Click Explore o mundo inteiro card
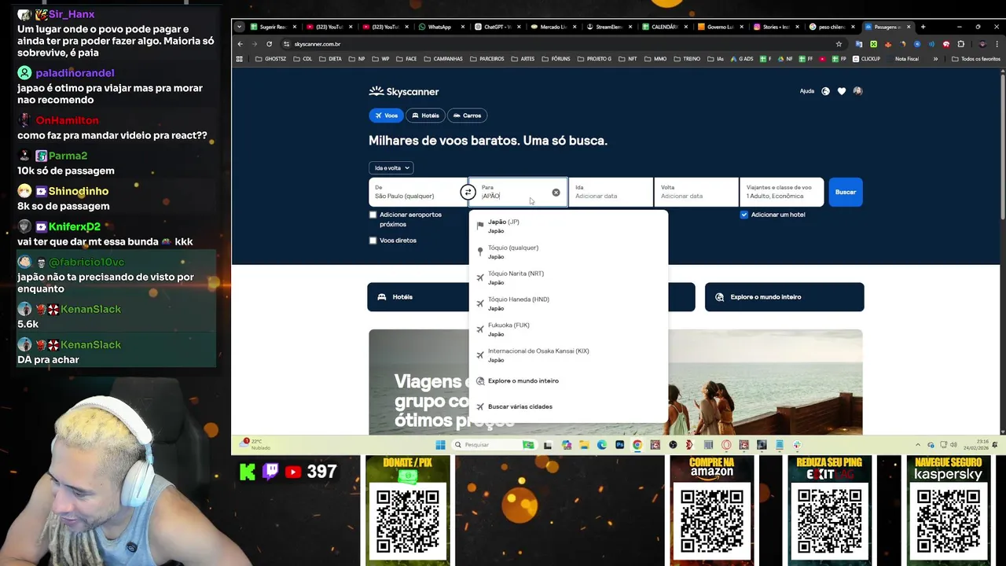Viewport: 1006px width, 566px height. tap(784, 297)
